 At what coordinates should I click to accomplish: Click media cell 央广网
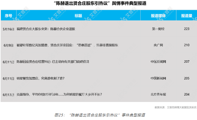coord(158,45)
